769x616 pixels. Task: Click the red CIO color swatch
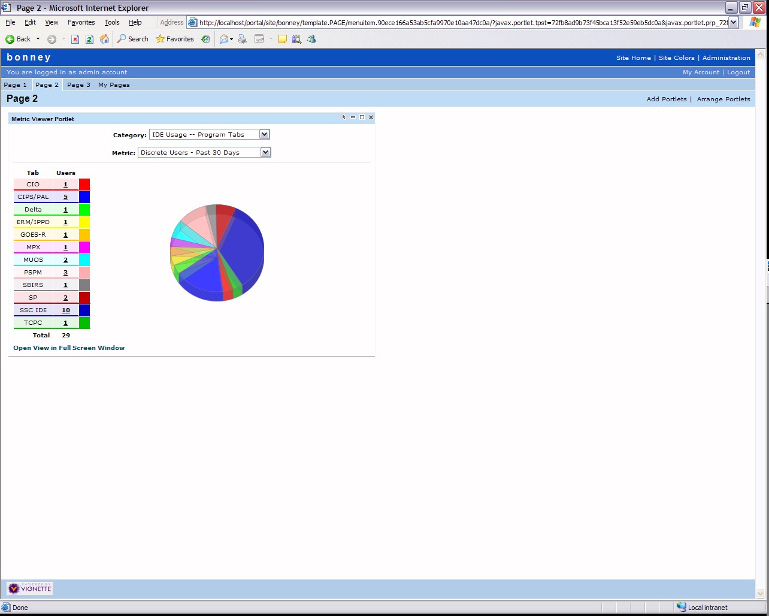(x=84, y=185)
